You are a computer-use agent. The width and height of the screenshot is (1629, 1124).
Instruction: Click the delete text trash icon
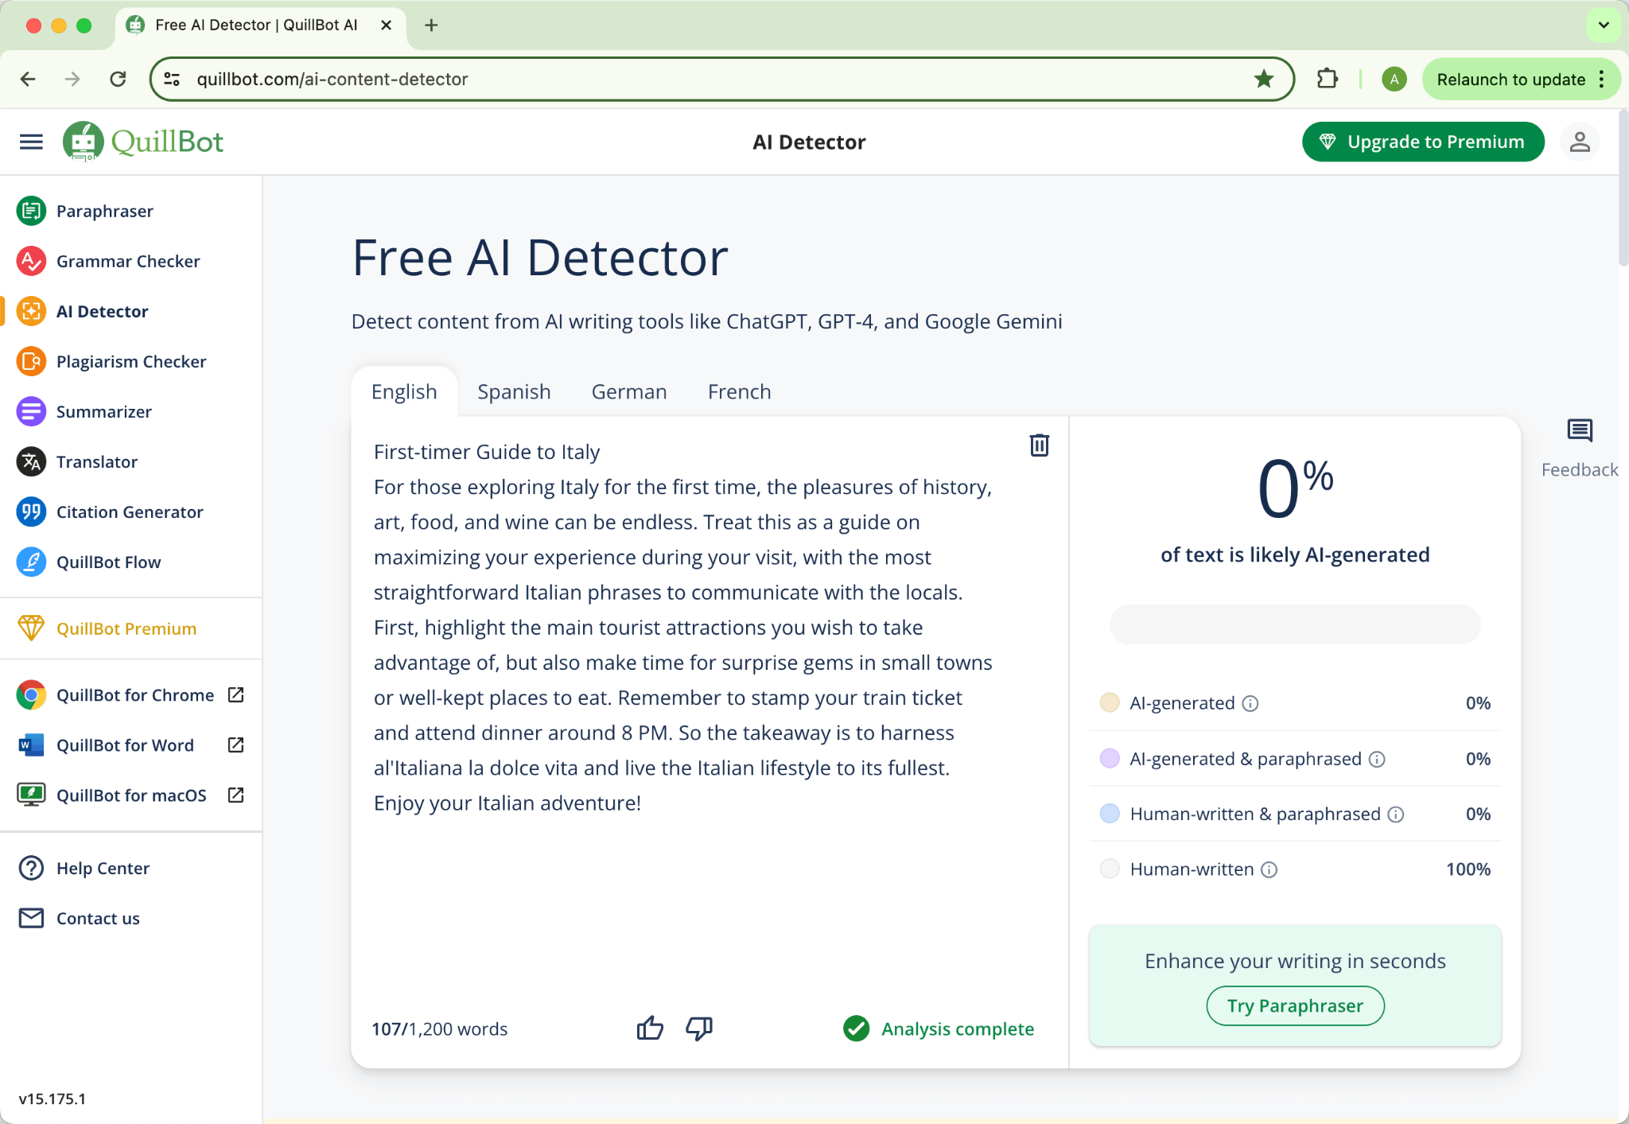(x=1039, y=445)
